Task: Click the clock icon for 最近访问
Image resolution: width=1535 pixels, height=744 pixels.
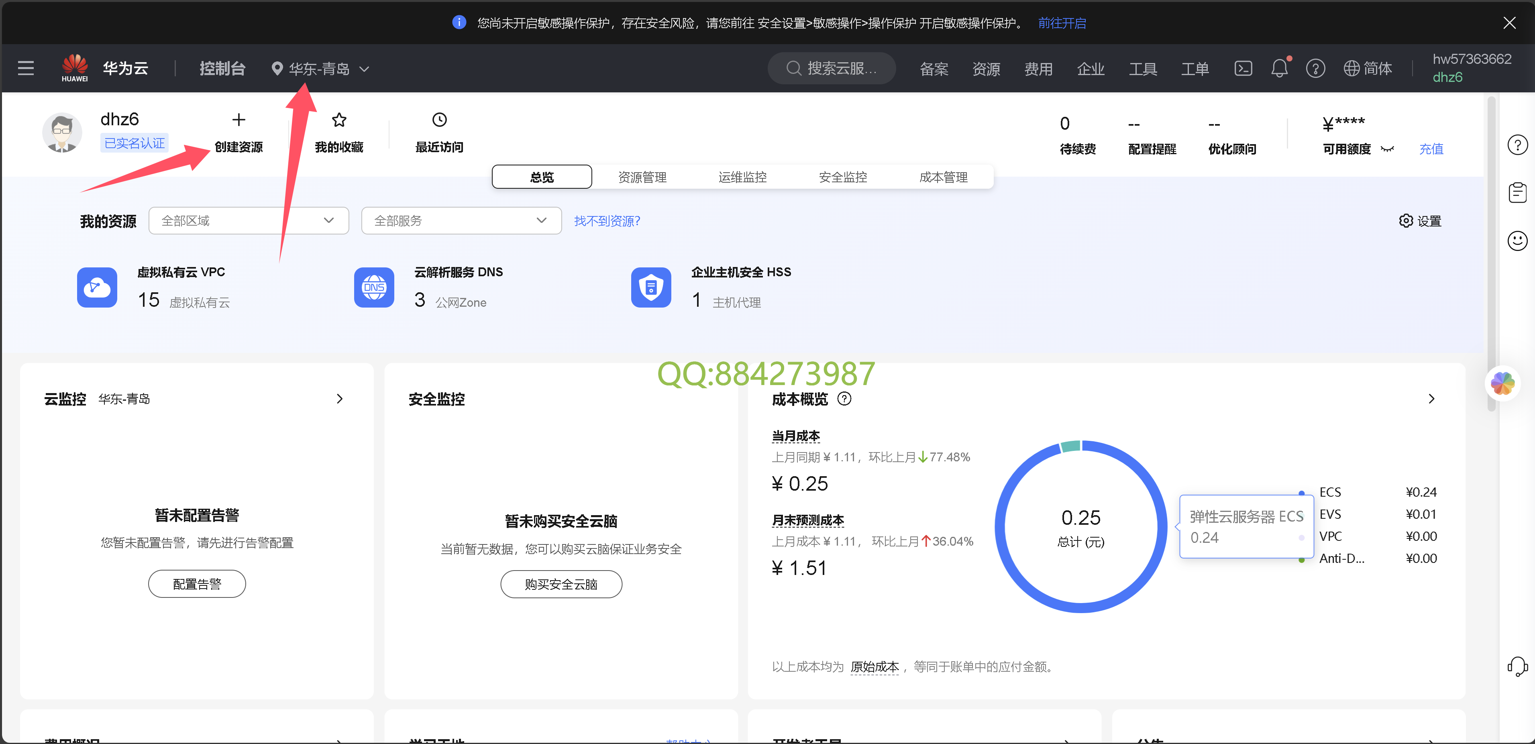Action: tap(439, 120)
